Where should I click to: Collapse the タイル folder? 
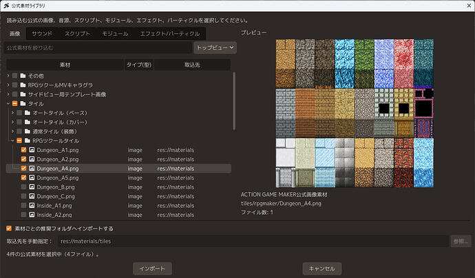(x=8, y=104)
